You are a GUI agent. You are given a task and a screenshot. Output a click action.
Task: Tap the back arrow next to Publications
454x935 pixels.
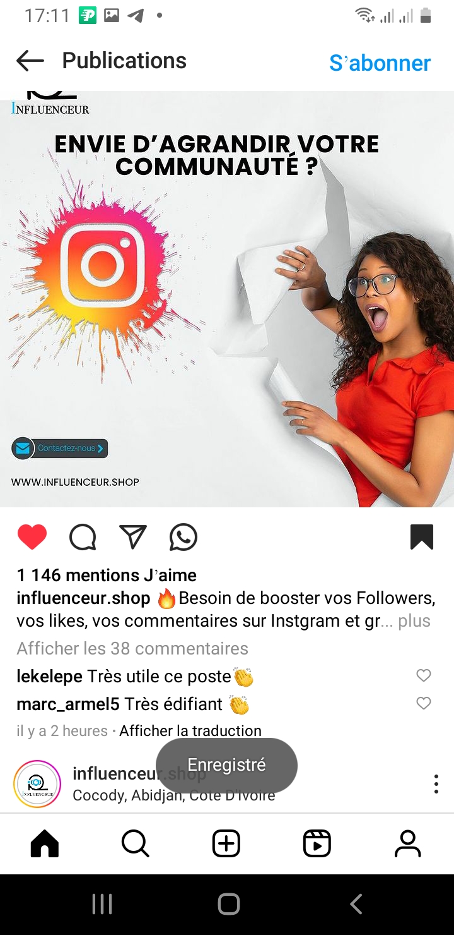click(x=30, y=61)
